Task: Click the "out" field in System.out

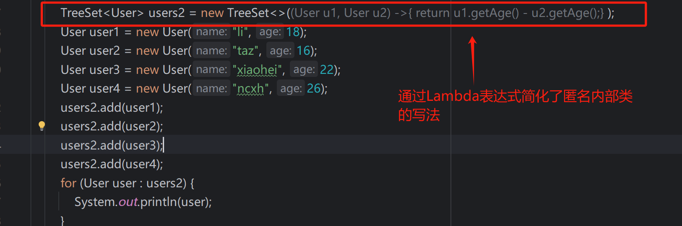Action: 128,202
